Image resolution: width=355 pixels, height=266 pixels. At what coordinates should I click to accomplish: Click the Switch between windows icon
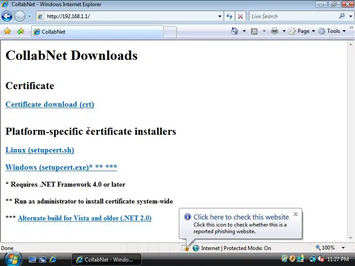point(42,260)
